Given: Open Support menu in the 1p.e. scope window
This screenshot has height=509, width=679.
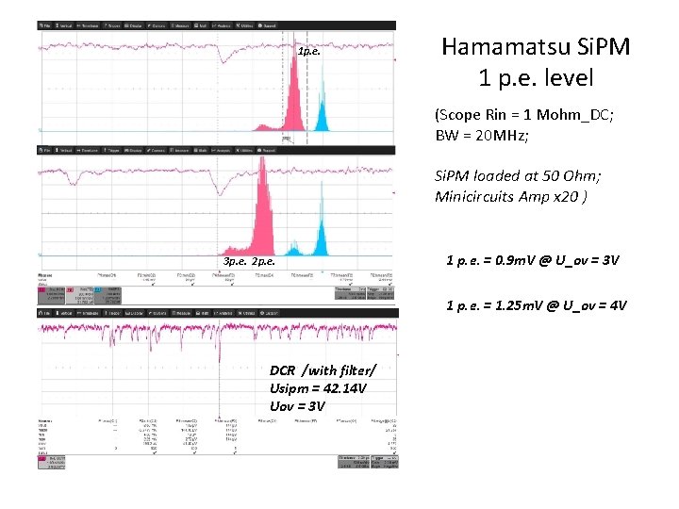Looking at the screenshot, I should (267, 26).
